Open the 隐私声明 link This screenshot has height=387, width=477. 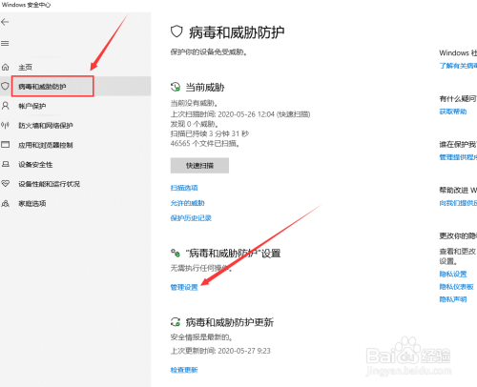(x=453, y=299)
